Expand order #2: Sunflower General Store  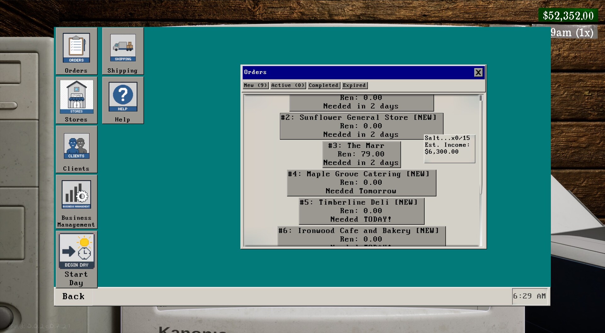pos(361,126)
